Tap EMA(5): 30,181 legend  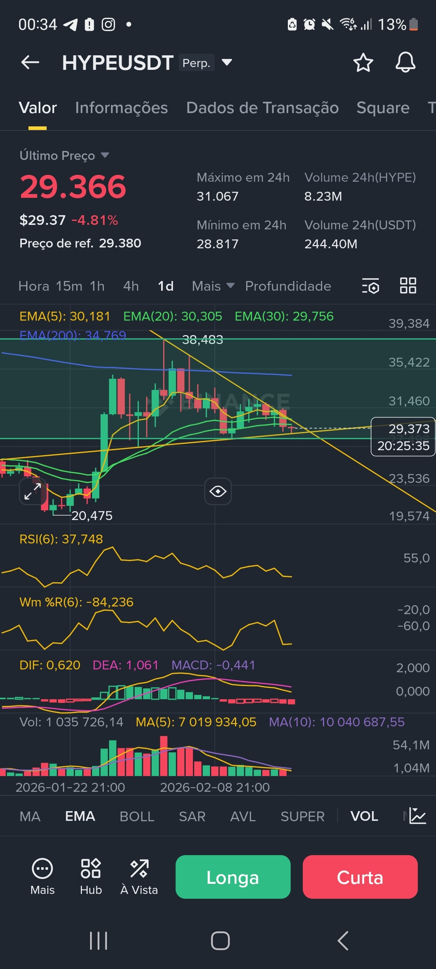(x=65, y=316)
